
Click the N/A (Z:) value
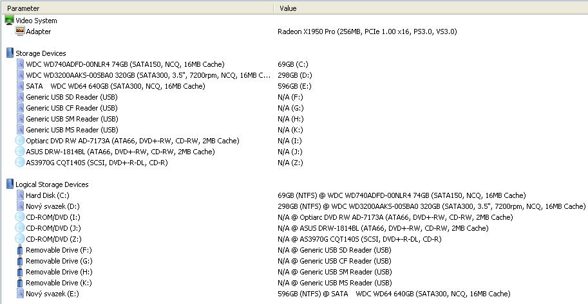[290, 163]
